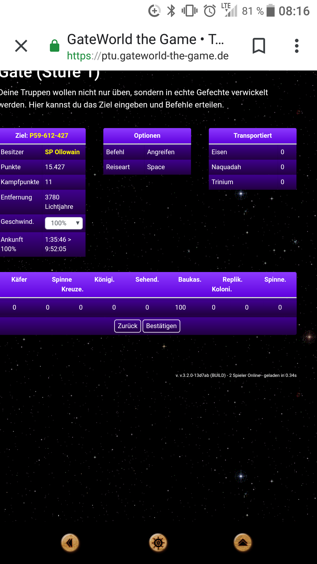Open the Geschwind. 100% speed dropdown
This screenshot has height=564, width=317.
64,223
